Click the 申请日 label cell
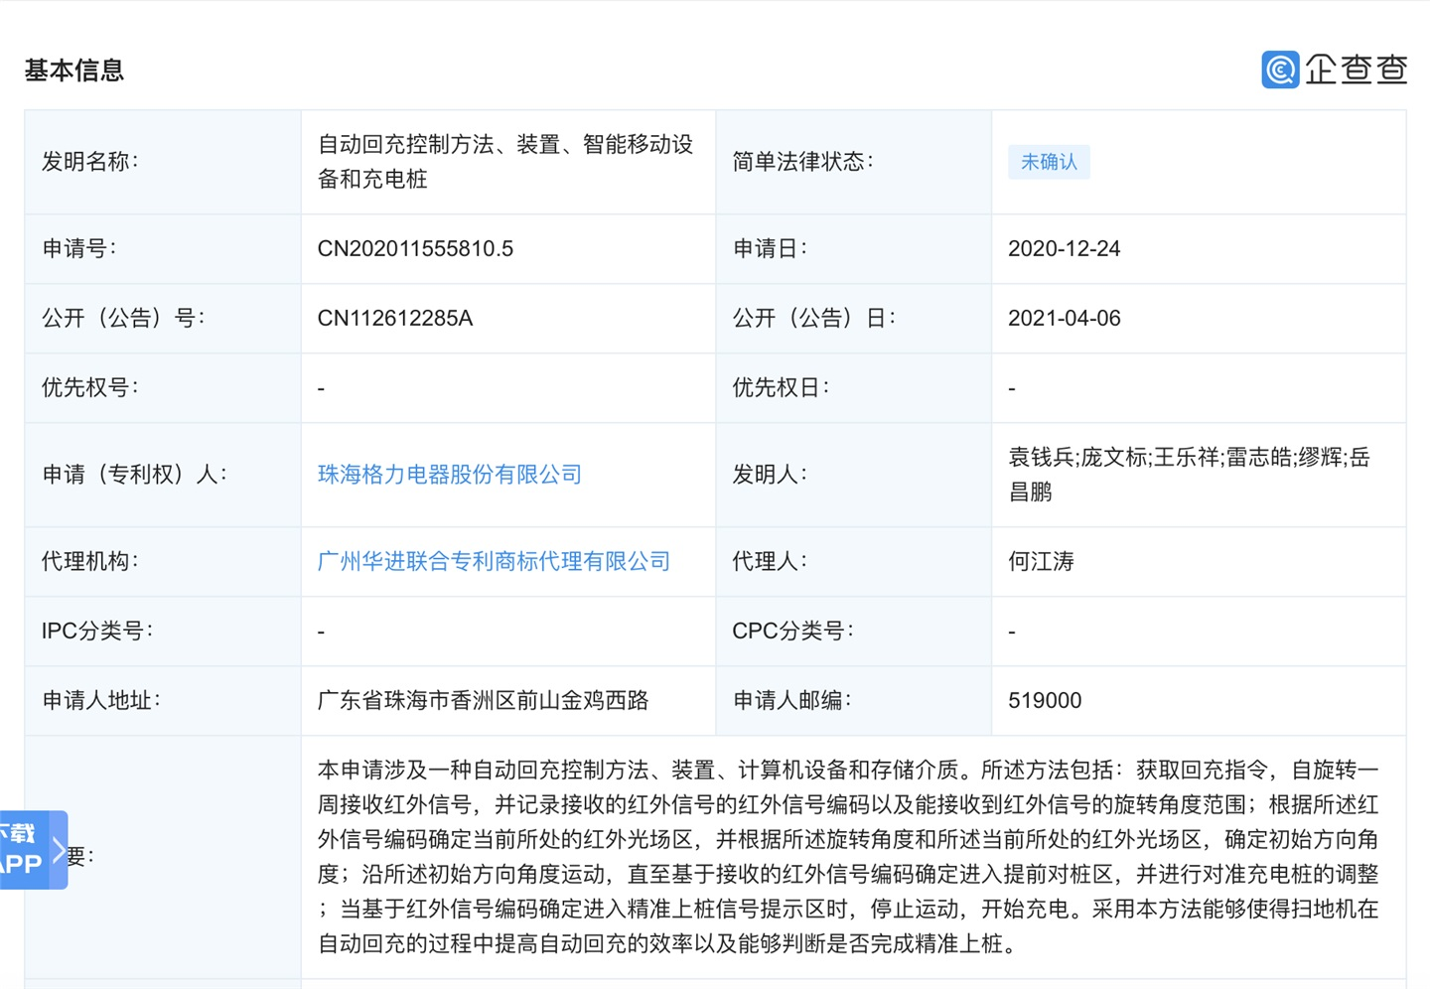Screen dimensions: 1430x989 (x=854, y=249)
